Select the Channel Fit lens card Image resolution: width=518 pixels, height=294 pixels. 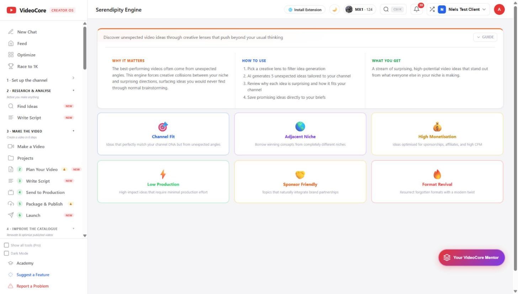(x=163, y=134)
